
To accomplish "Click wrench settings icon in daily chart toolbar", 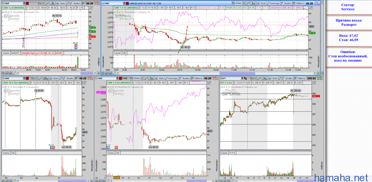I will pos(47,3).
